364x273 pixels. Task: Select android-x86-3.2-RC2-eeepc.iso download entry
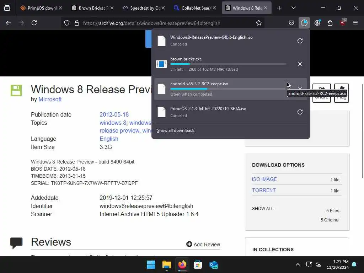point(231,89)
